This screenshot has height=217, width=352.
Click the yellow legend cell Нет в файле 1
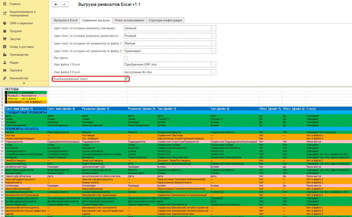tap(26, 99)
